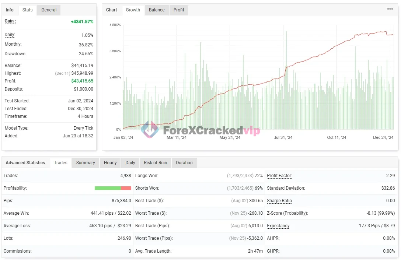Switch chart to Profit view

(x=179, y=10)
